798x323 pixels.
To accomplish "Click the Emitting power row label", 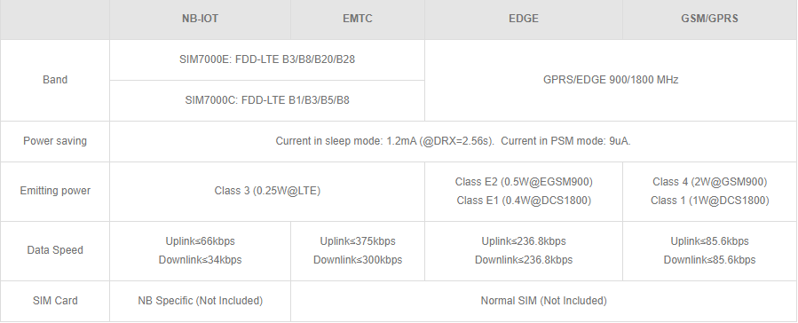I will tap(55, 191).
